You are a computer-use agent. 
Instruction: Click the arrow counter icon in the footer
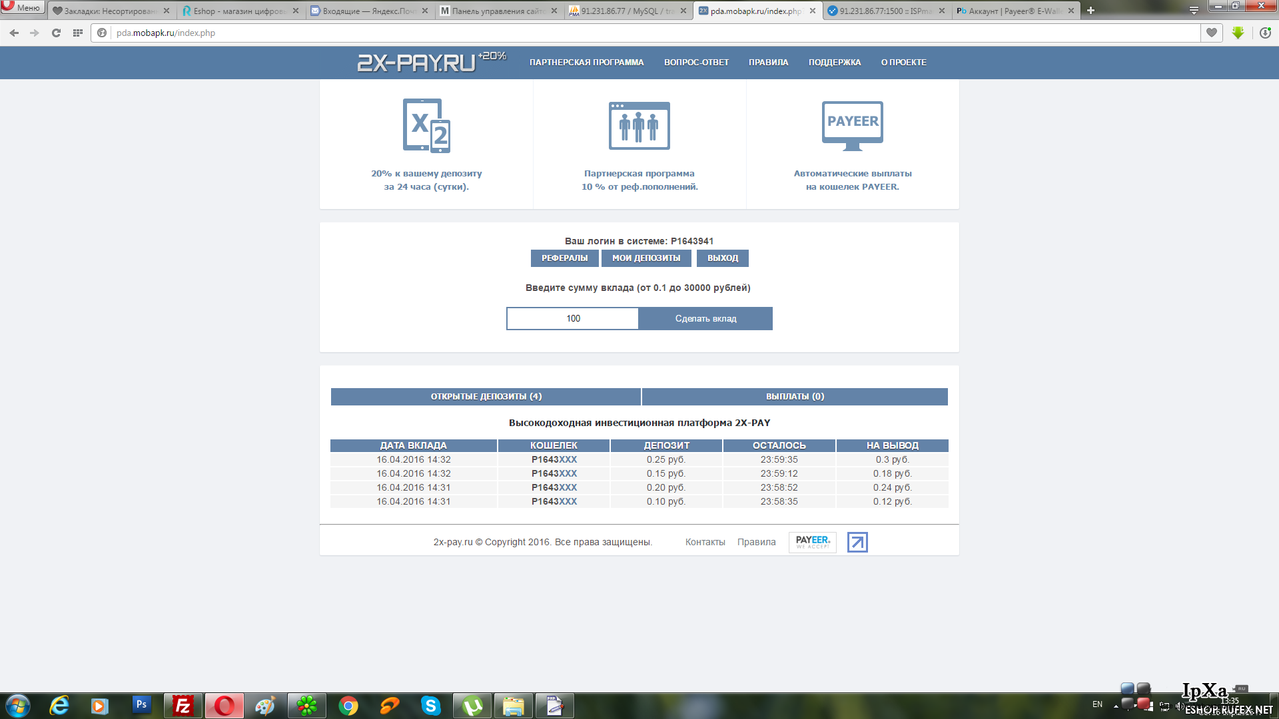pos(857,543)
